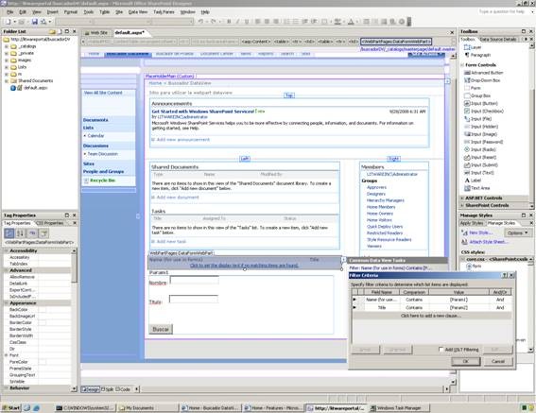Switch to Split view at bottom
Image resolution: width=536 pixels, height=413 pixels.
tap(108, 389)
